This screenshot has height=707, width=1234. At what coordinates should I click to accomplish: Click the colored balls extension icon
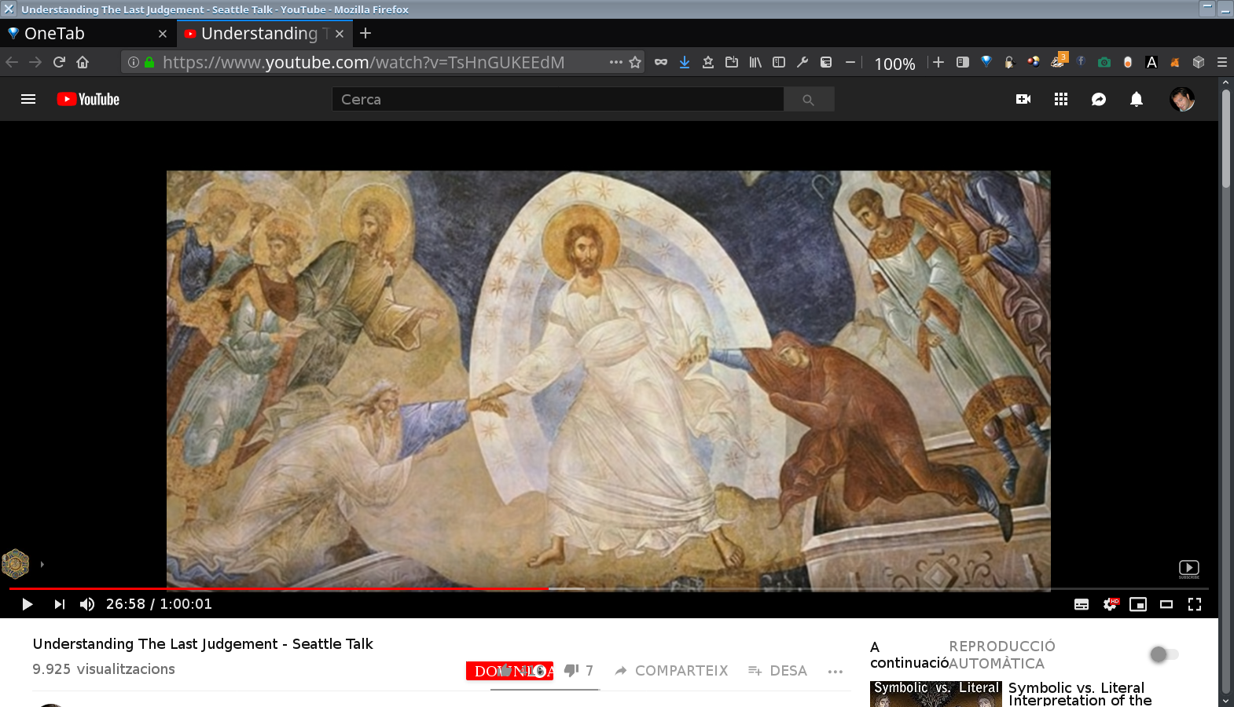click(1034, 62)
